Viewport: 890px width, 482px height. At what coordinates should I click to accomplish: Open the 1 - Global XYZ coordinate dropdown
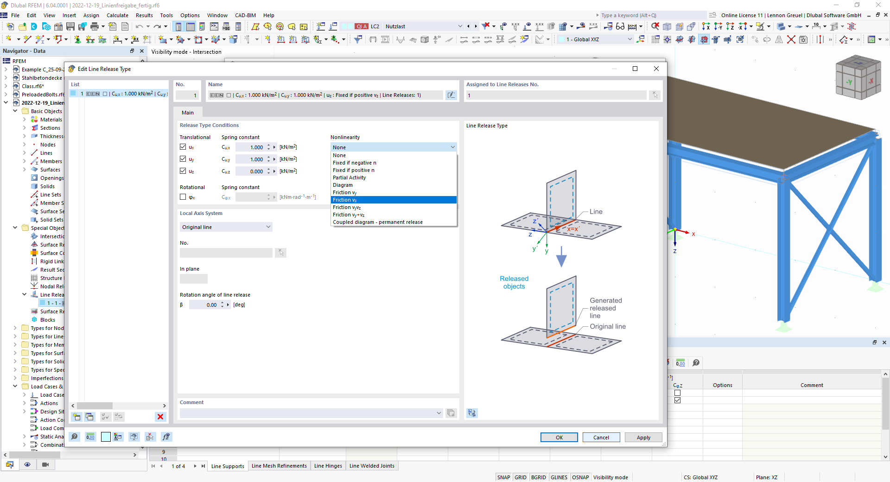[629, 39]
